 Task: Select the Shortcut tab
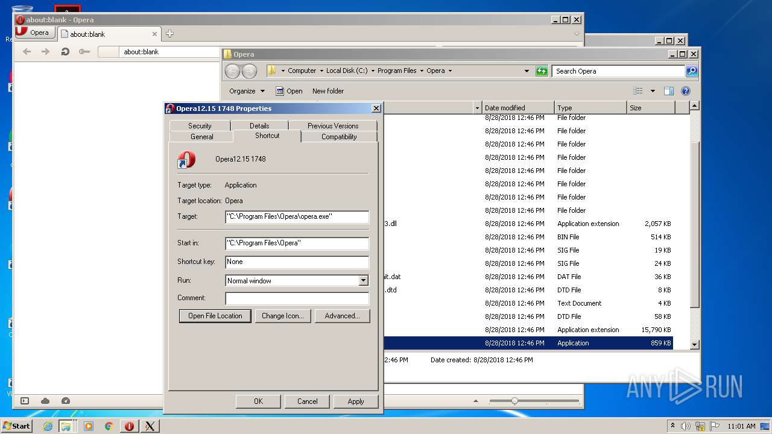[267, 136]
